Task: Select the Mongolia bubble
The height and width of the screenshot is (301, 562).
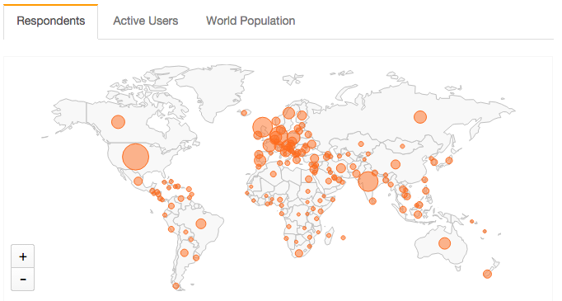Action: click(402, 146)
